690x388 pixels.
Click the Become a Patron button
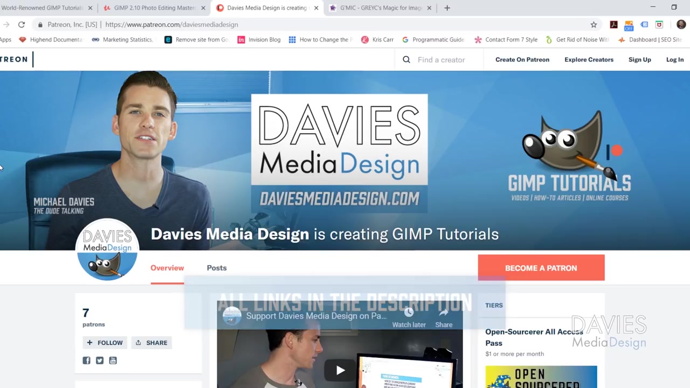[x=541, y=268]
